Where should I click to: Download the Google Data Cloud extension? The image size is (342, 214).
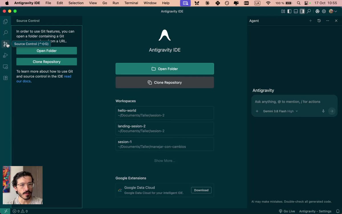pos(201,190)
